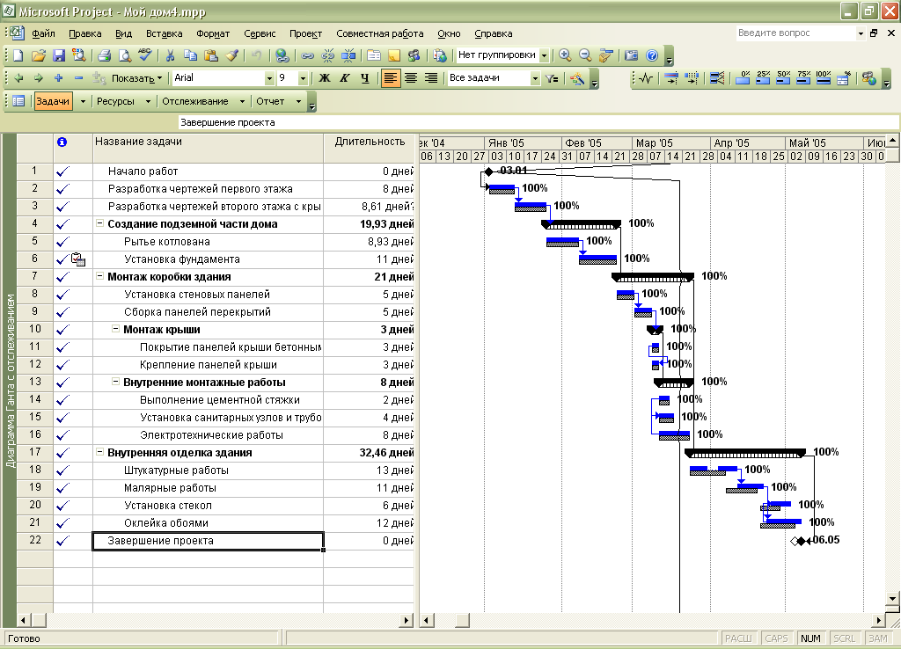
Task: Open the Нет группировки grouping dropdown
Action: (544, 55)
